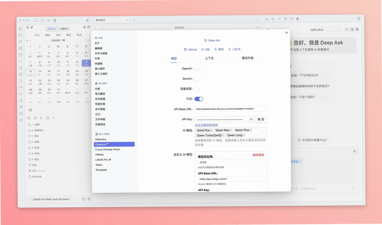Click the checkmark circle icon in right toolbar
This screenshot has width=382, height=225.
pos(291,19)
